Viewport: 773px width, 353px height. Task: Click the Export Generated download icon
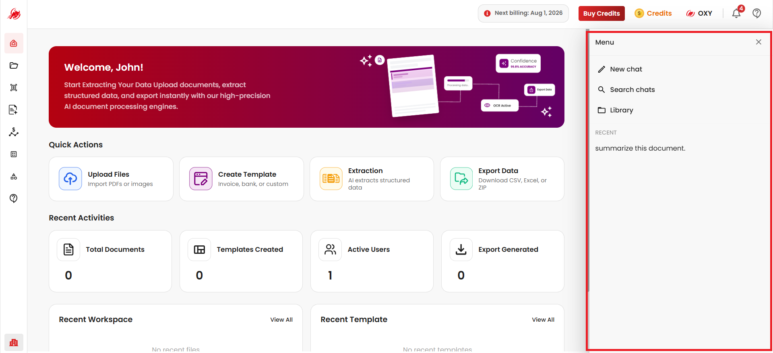[461, 249]
